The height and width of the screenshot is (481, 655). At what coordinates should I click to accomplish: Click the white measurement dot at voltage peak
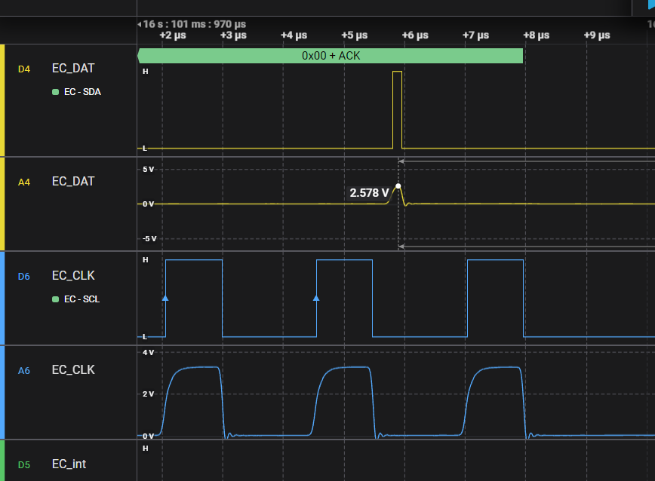click(x=398, y=185)
